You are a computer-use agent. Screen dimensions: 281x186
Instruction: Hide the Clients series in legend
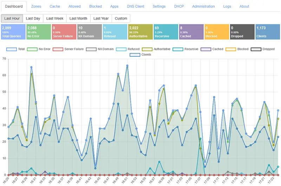[140, 55]
